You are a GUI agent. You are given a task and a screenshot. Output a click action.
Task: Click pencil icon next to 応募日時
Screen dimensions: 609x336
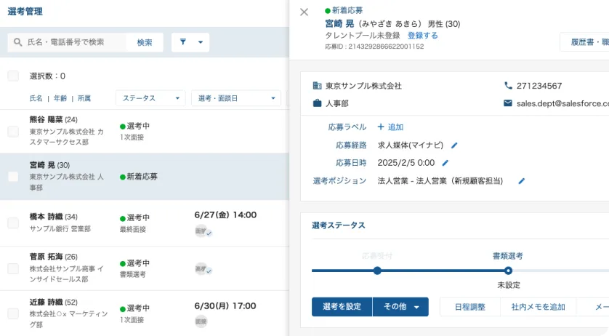(445, 163)
